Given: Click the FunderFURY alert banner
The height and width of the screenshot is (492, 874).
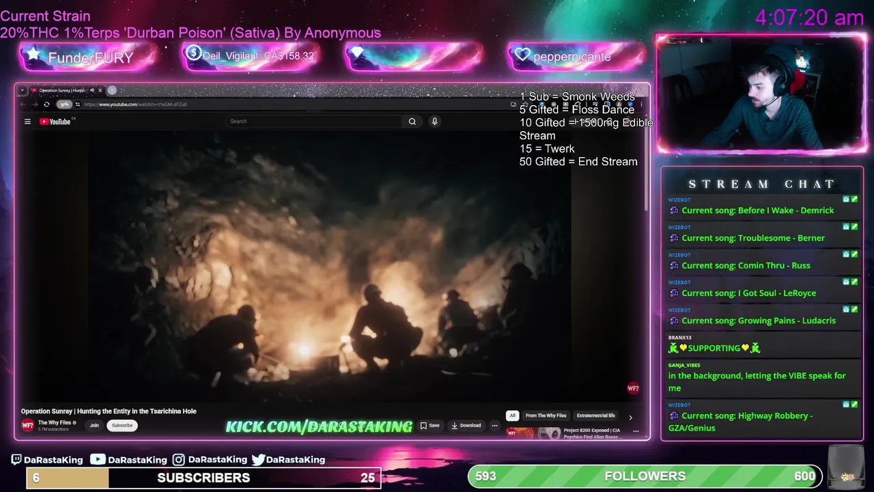Looking at the screenshot, I should tap(87, 57).
